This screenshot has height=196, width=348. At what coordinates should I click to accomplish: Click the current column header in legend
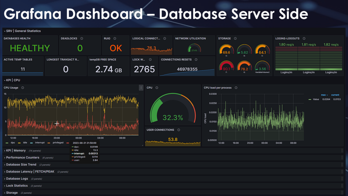pyautogui.click(x=335, y=95)
